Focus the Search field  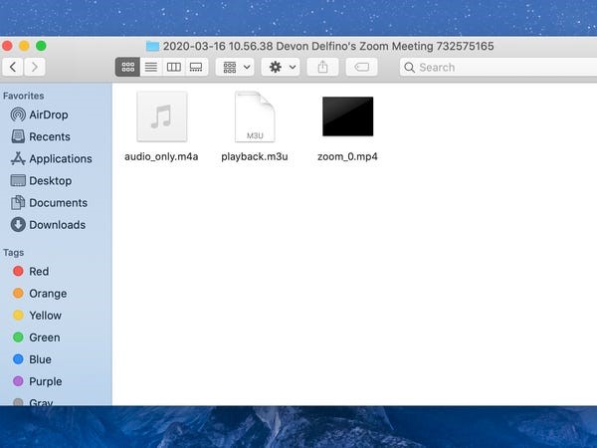(x=498, y=68)
